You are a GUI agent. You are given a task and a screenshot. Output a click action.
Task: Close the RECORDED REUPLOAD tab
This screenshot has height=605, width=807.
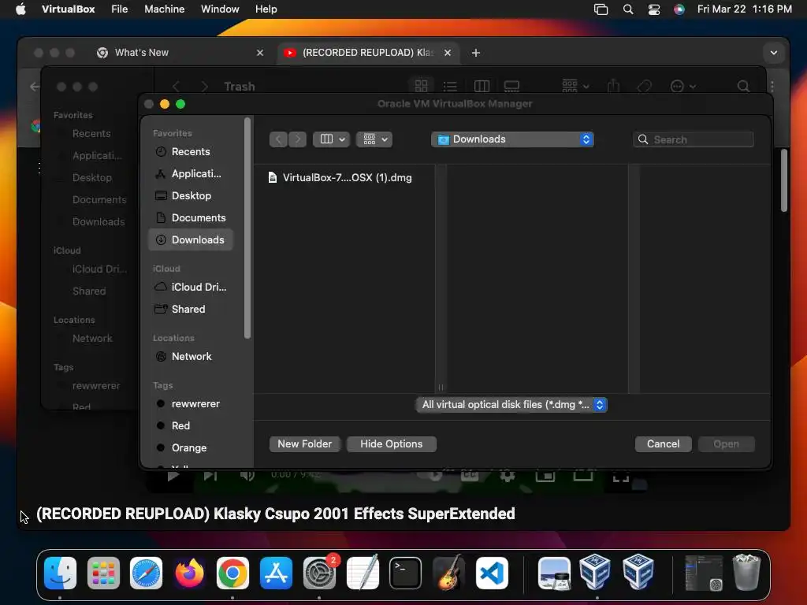pyautogui.click(x=448, y=53)
